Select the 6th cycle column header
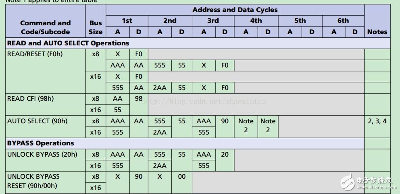Image resolution: width=400 pixels, height=194 pixels. click(x=343, y=21)
